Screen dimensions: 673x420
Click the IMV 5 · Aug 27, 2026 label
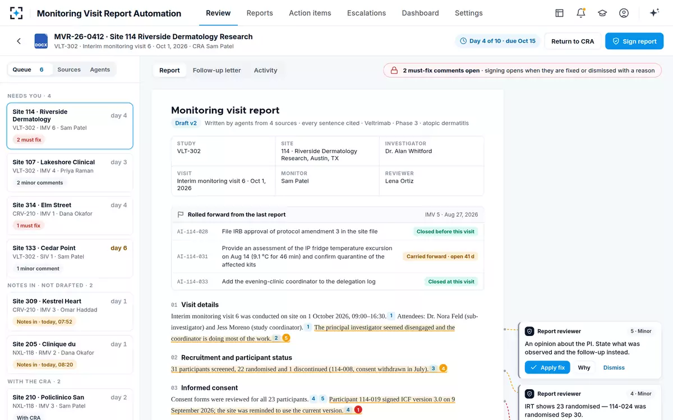451,214
